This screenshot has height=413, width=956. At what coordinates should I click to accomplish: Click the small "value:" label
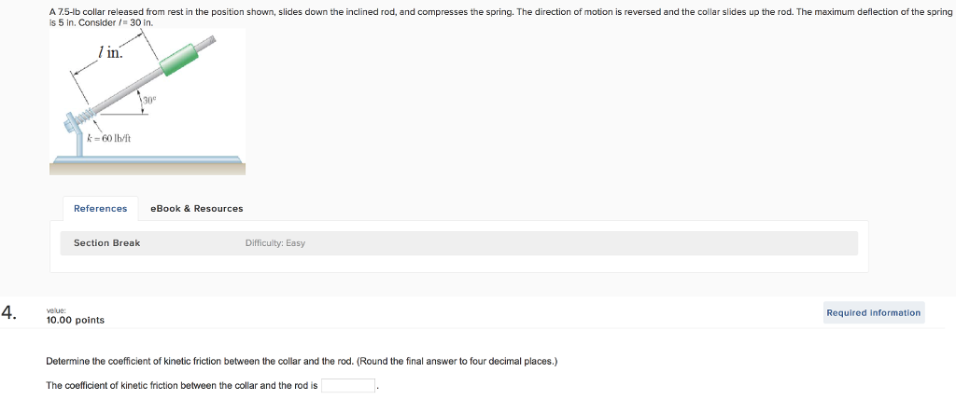click(56, 310)
